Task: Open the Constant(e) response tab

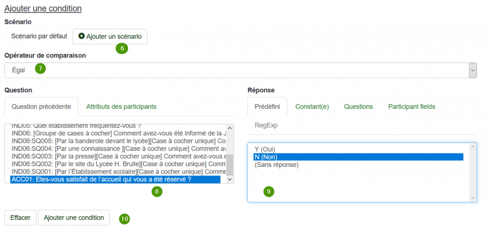Action: pyautogui.click(x=312, y=107)
